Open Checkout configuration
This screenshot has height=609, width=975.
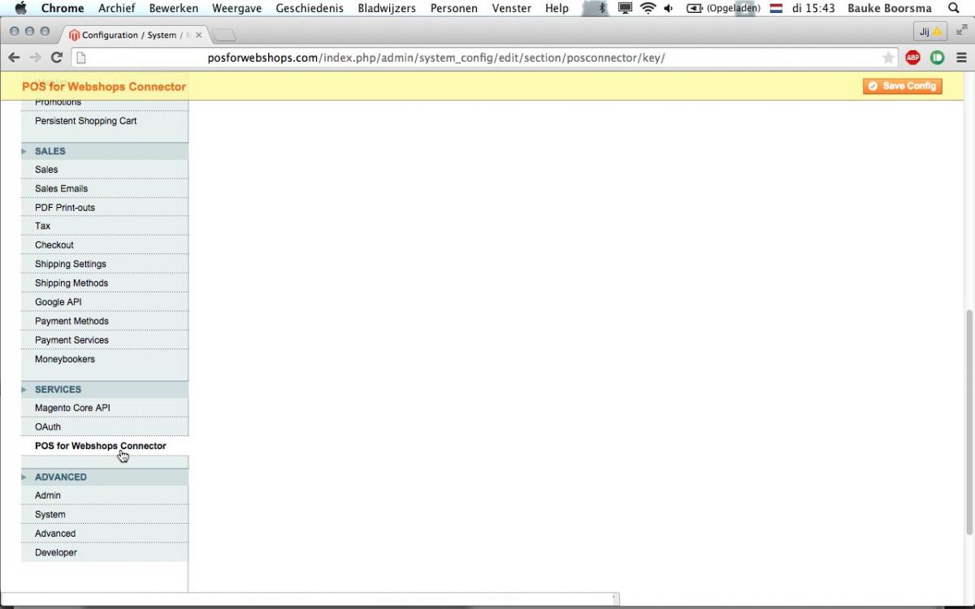point(54,245)
